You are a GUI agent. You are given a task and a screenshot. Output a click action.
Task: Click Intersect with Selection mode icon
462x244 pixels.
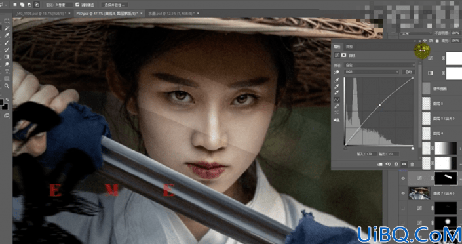pos(37,5)
